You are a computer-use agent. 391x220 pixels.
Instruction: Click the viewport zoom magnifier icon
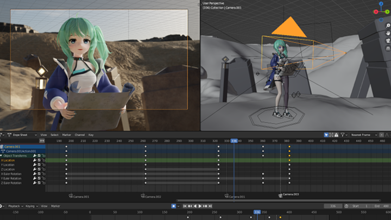(x=388, y=26)
